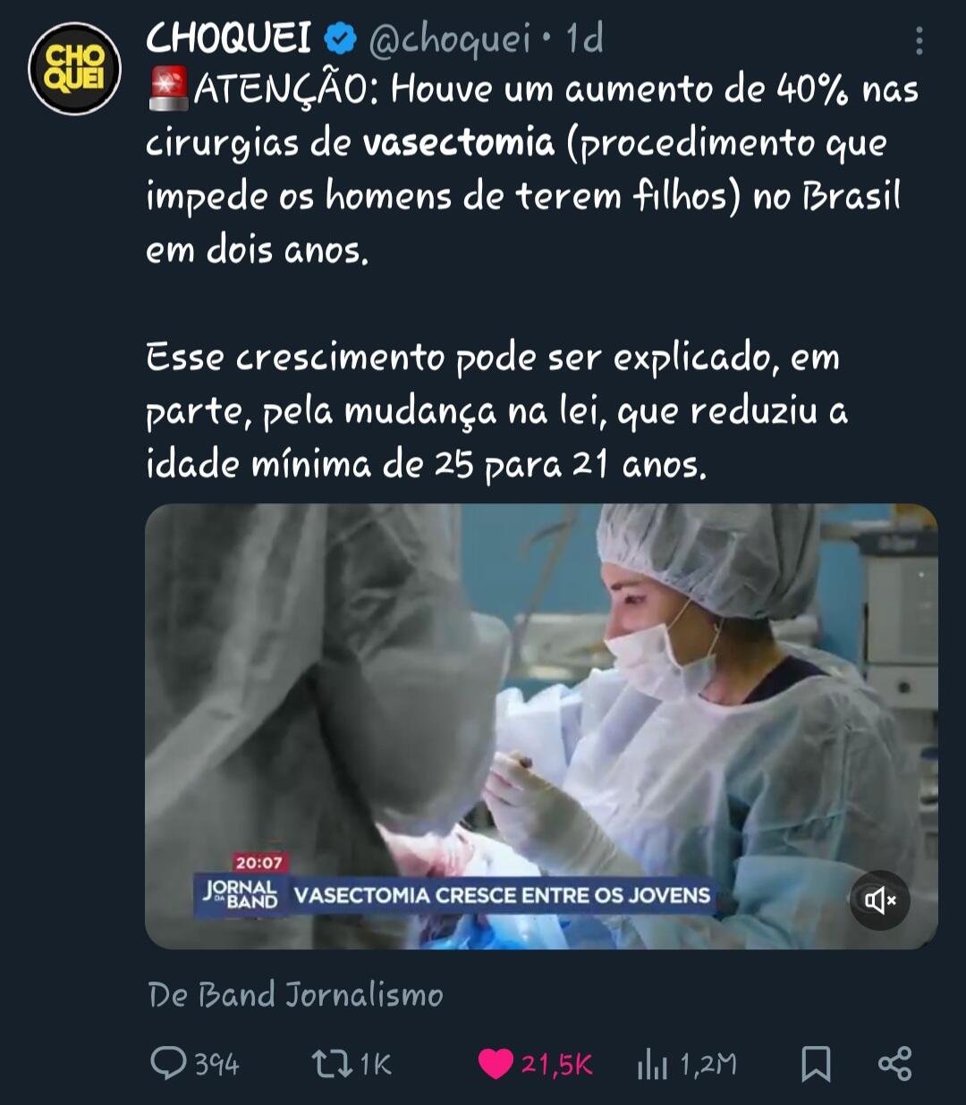966x1105 pixels.
Task: Click the Jornal da Band logo on video
Action: 241,894
